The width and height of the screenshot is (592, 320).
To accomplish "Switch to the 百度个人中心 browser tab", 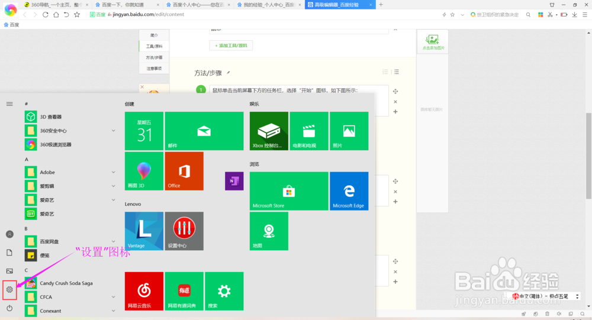I will pos(198,5).
